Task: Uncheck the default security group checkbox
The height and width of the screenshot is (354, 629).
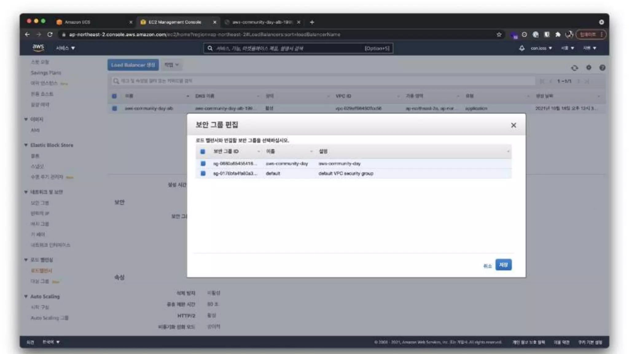Action: [203, 173]
